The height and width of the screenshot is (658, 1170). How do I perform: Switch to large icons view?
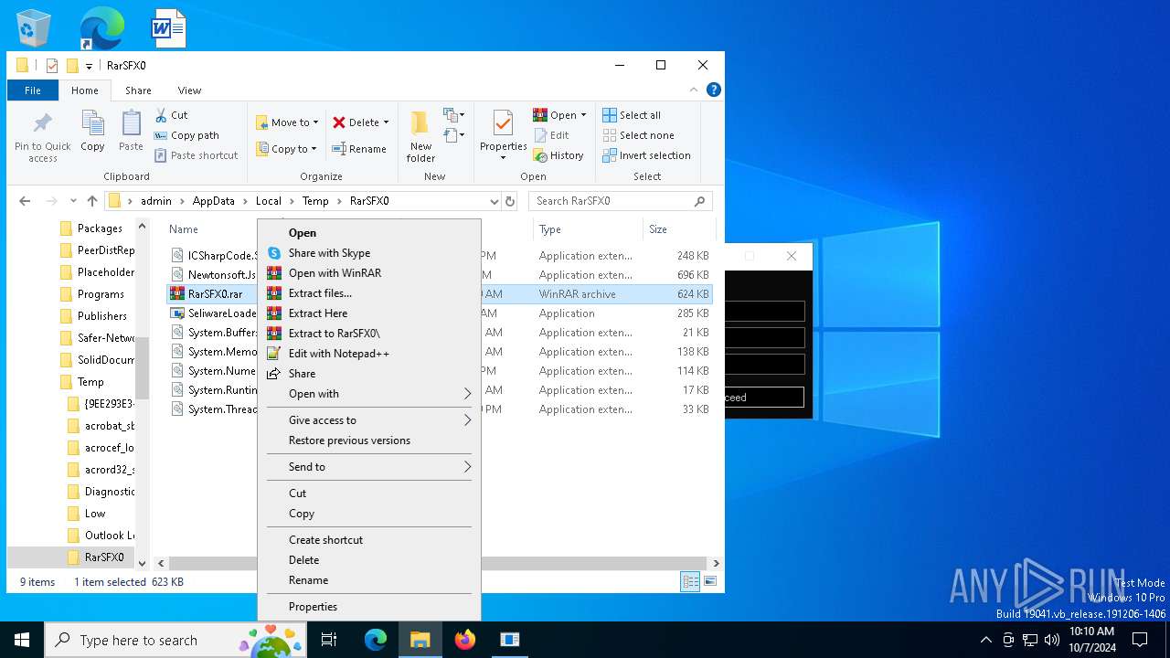click(709, 581)
